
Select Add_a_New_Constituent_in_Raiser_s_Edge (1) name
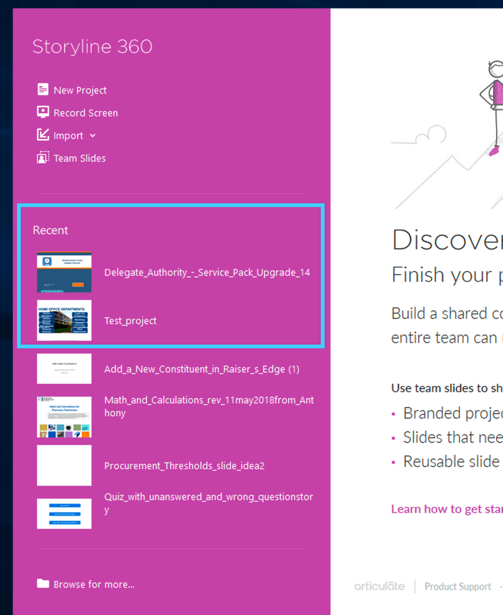click(x=202, y=369)
